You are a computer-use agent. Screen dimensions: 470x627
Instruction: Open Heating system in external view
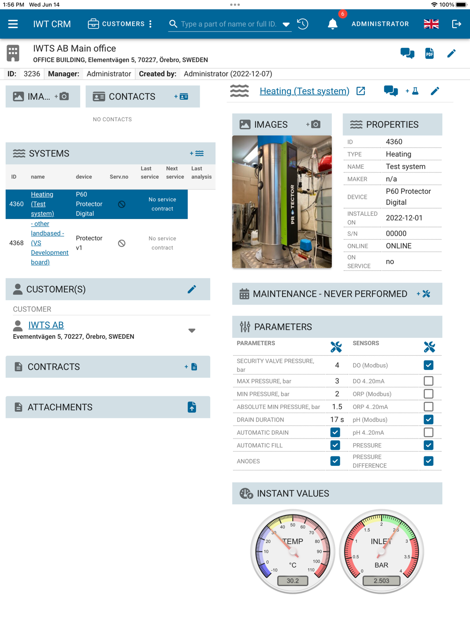361,91
